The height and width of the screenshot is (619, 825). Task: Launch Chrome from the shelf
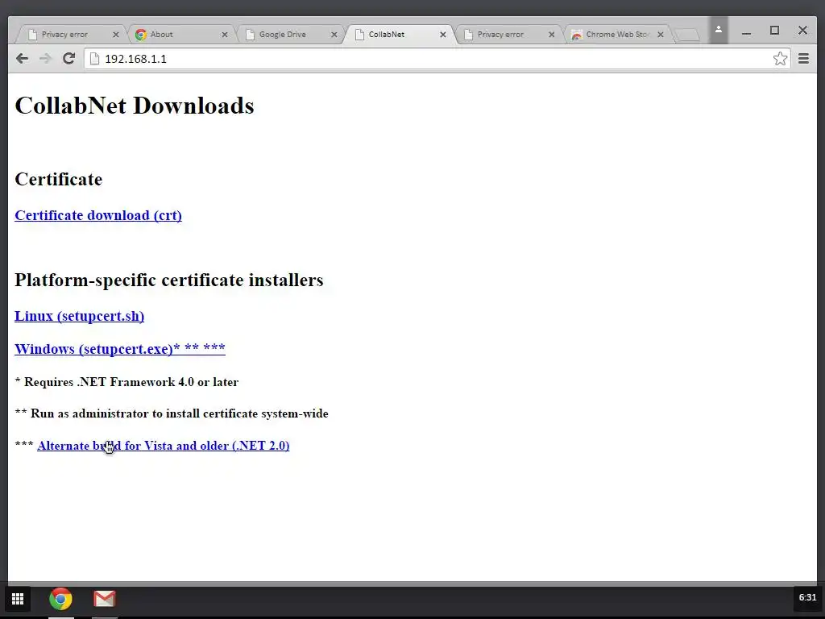(x=60, y=599)
